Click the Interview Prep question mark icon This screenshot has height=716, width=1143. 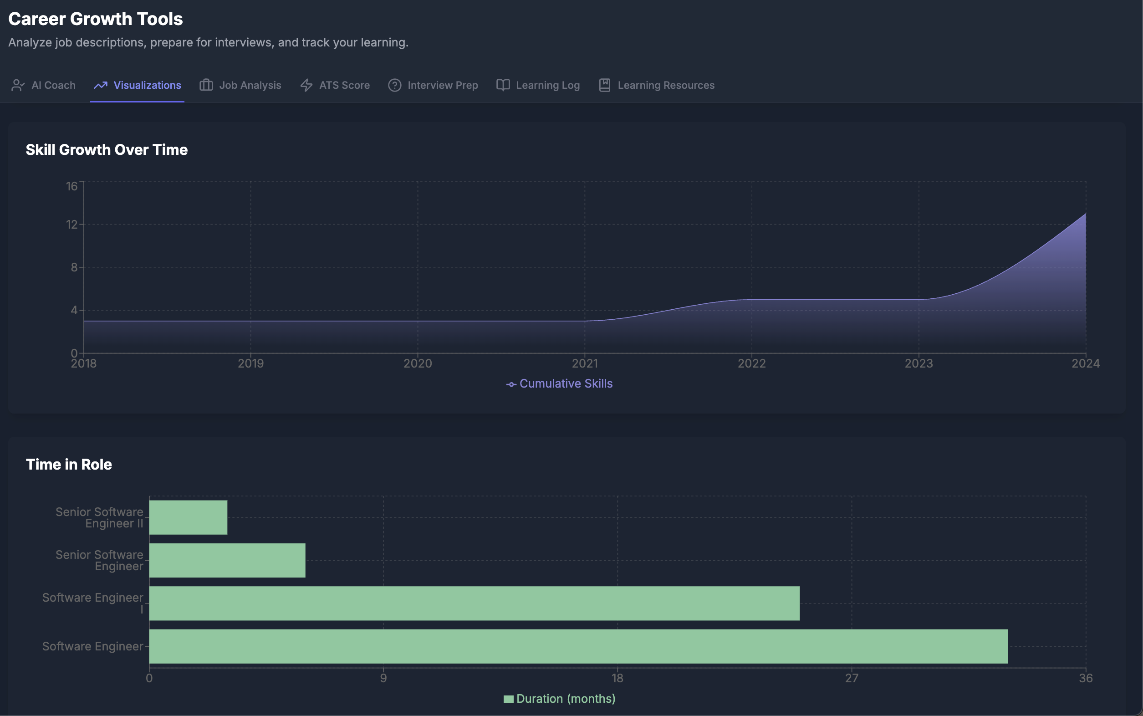click(x=394, y=85)
